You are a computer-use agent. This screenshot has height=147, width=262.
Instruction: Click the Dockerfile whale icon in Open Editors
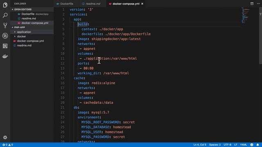click(x=19, y=14)
